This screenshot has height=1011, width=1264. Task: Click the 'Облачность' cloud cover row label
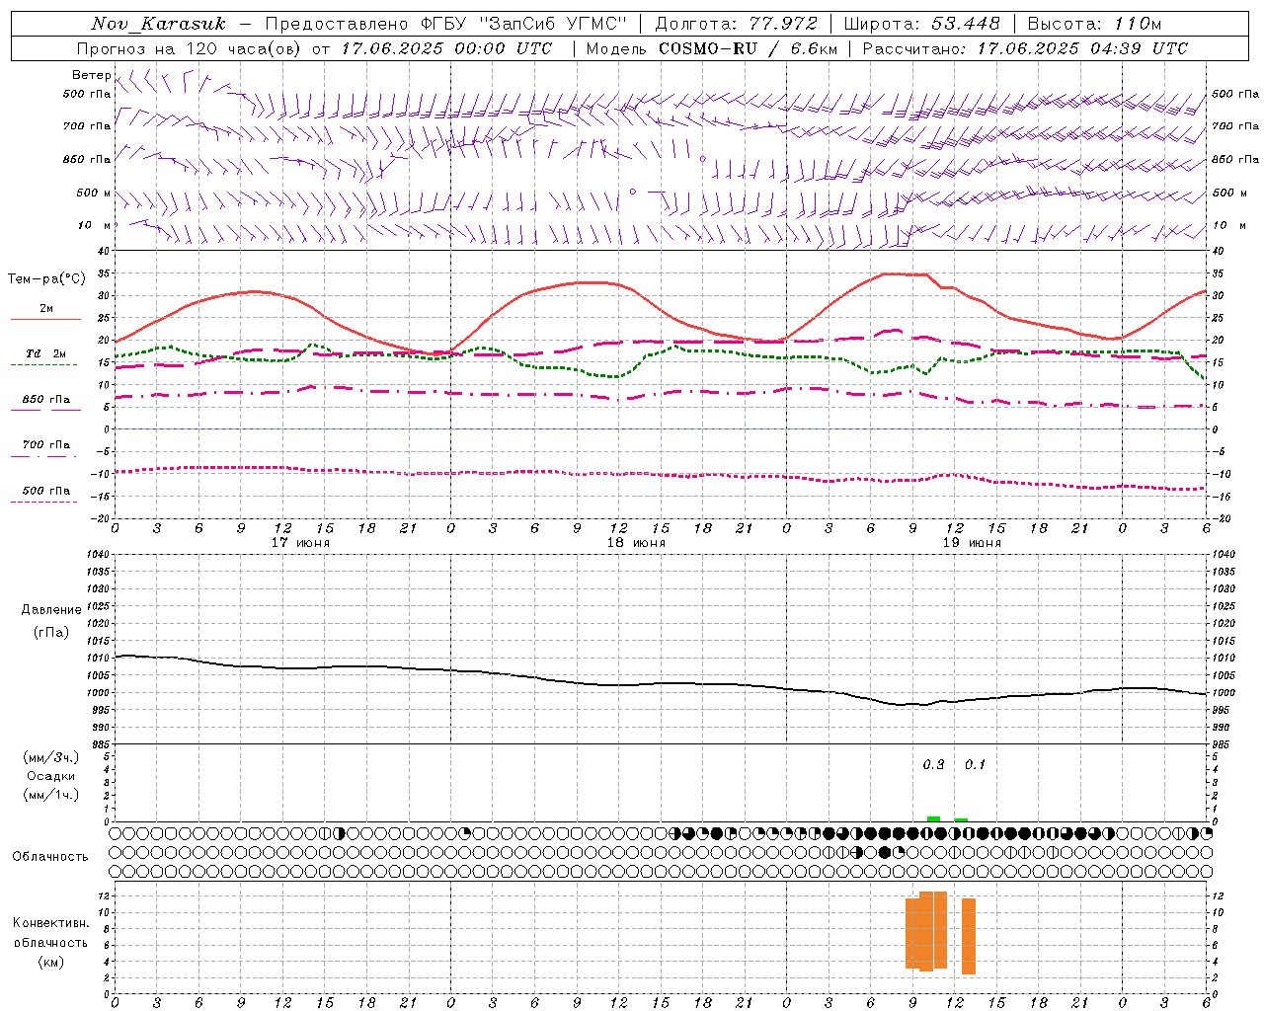(x=50, y=857)
